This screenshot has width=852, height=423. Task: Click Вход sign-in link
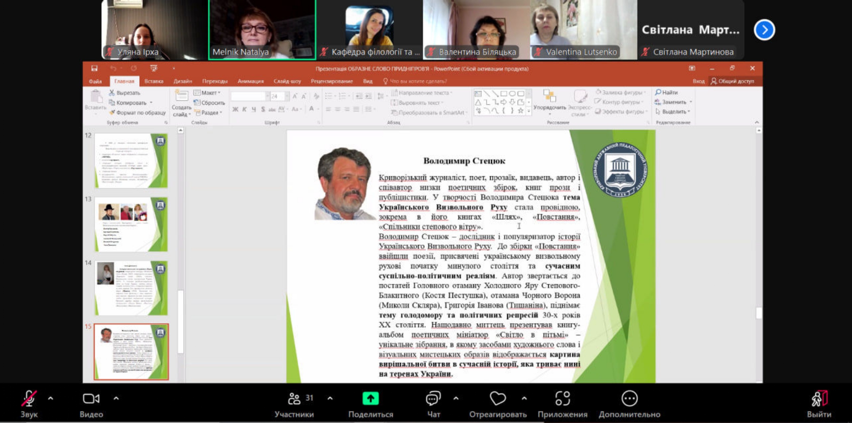point(698,81)
